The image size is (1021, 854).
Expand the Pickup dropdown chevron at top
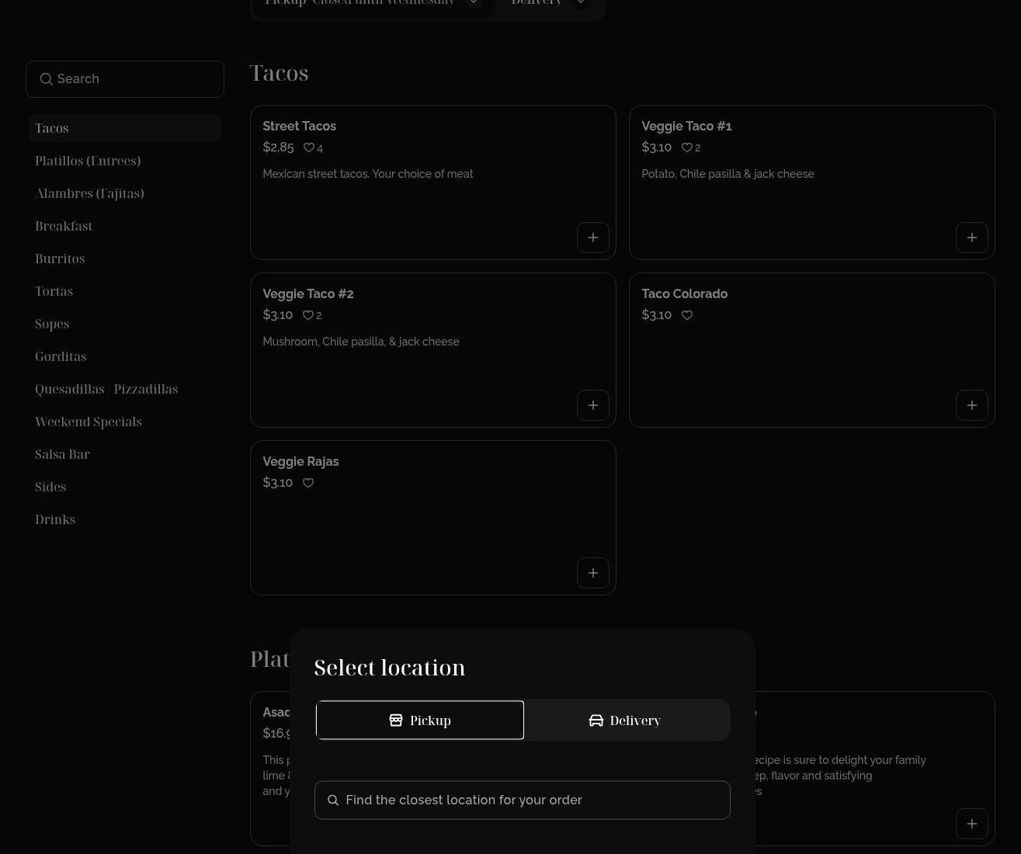click(x=473, y=3)
